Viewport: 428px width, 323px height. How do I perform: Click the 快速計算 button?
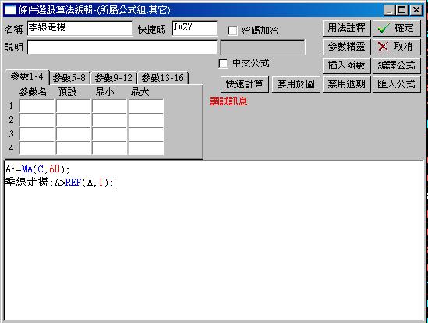point(245,84)
